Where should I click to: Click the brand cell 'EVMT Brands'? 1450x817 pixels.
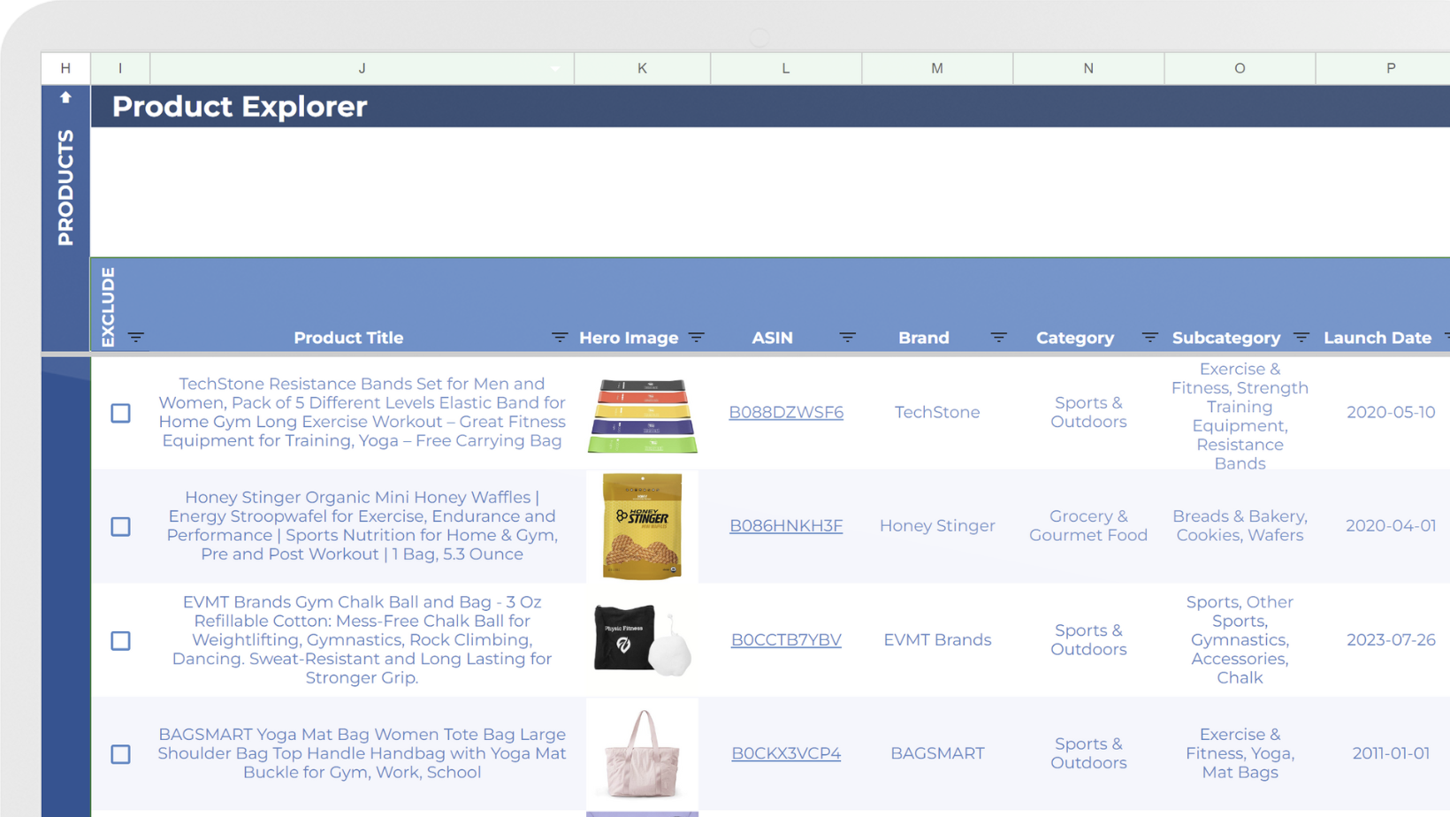(x=937, y=639)
